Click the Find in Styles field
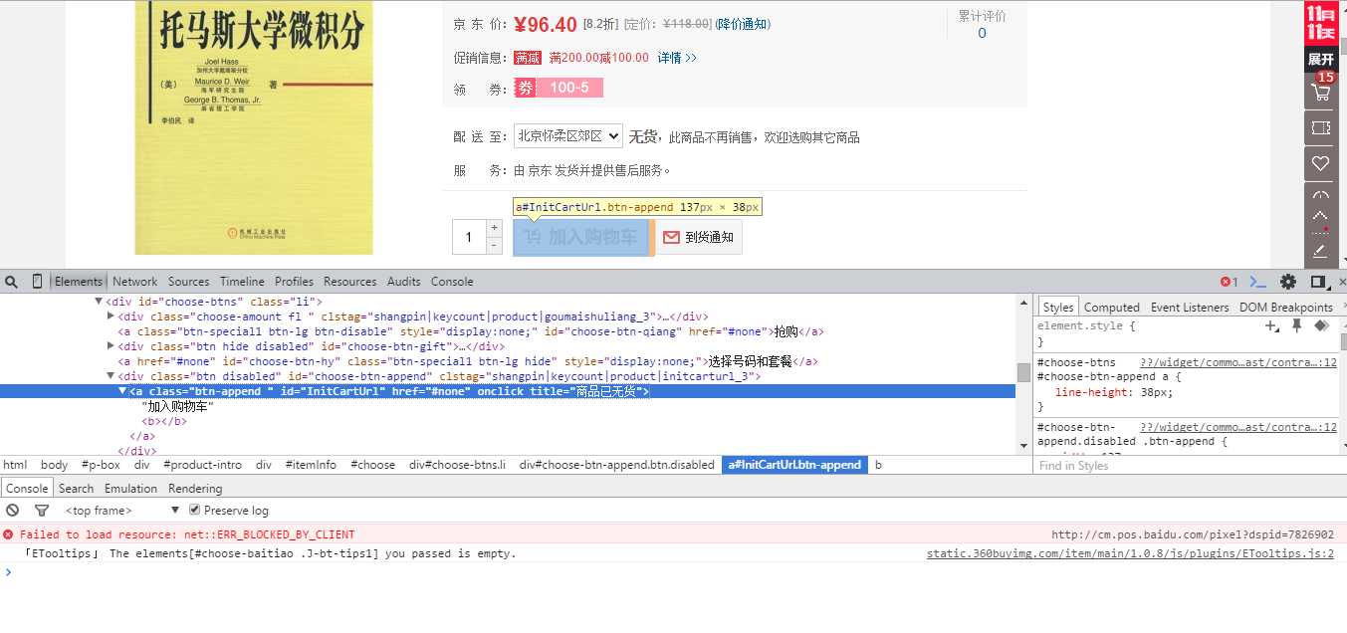Image resolution: width=1347 pixels, height=633 pixels. tap(1185, 465)
